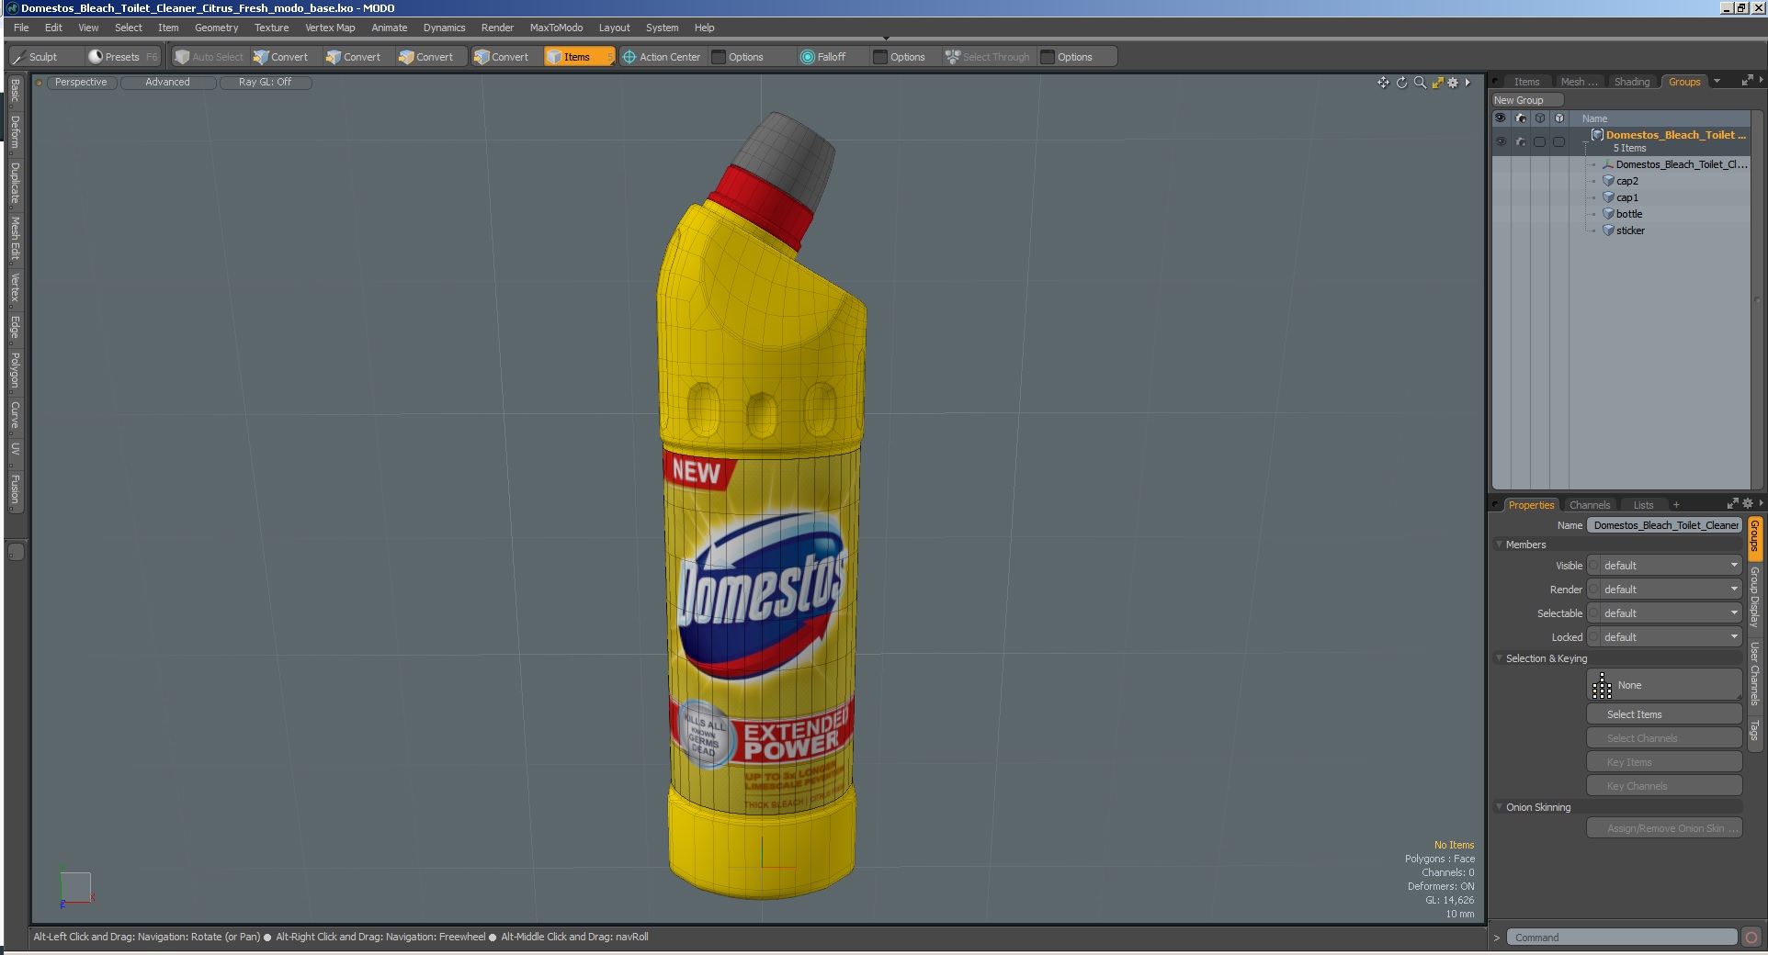Open Properties panel settings gear
The width and height of the screenshot is (1768, 955).
[1748, 503]
